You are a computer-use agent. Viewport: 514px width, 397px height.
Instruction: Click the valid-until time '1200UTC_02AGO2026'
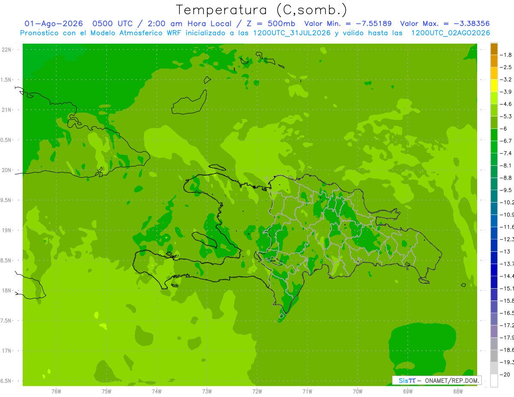point(451,33)
